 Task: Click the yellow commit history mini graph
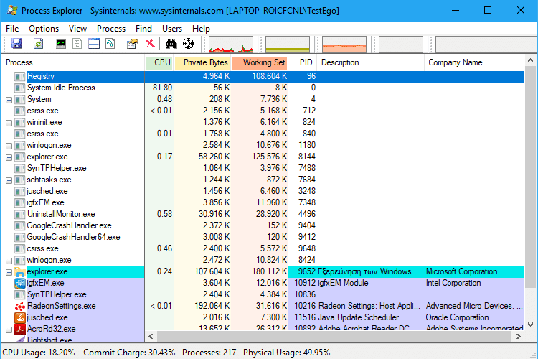point(288,45)
